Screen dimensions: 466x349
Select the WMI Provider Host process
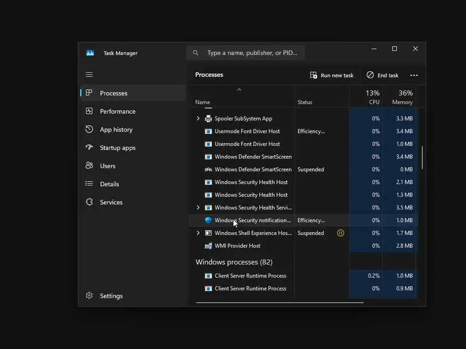coord(303,246)
